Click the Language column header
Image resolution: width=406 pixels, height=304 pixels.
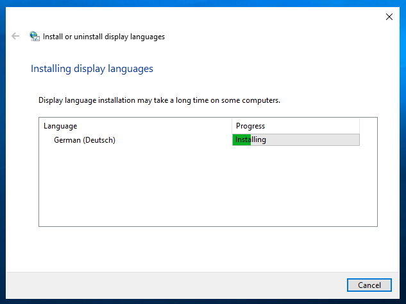coord(60,126)
